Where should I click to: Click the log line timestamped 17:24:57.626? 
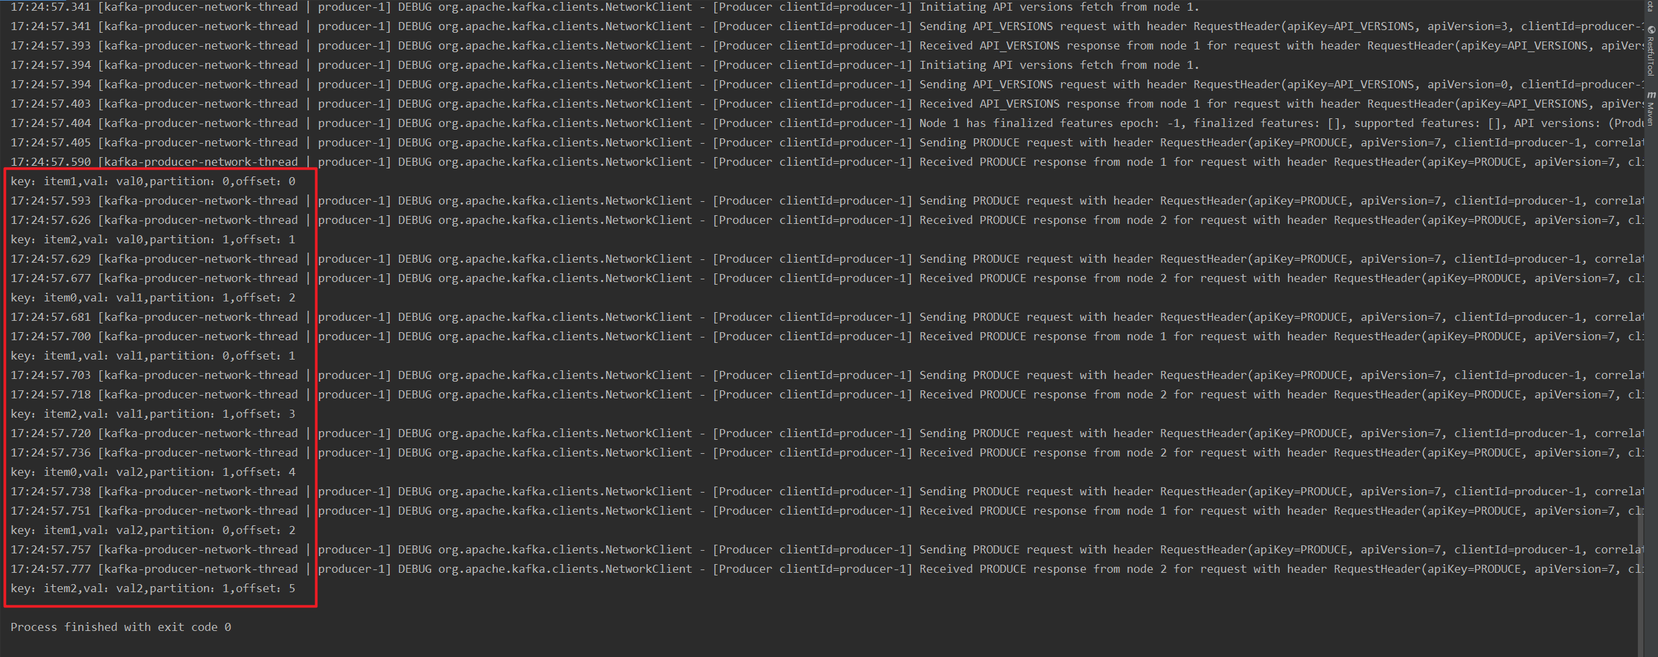tap(827, 220)
